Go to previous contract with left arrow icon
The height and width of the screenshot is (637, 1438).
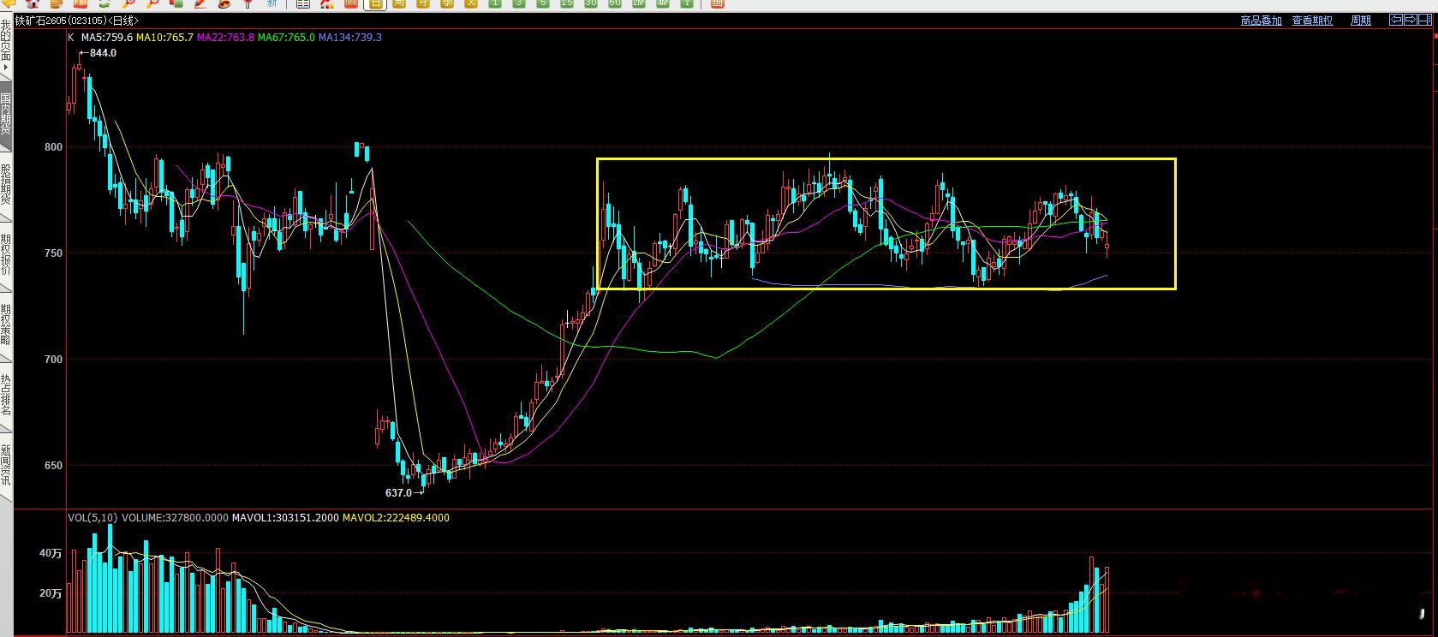1396,20
